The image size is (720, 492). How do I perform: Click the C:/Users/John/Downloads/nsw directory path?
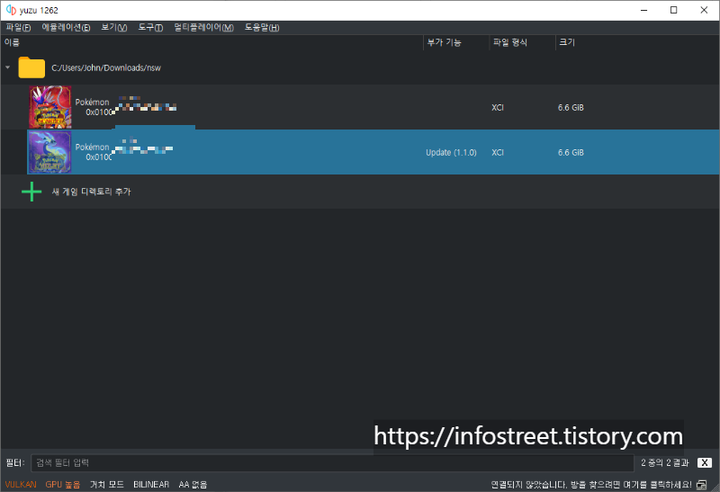pyautogui.click(x=106, y=68)
